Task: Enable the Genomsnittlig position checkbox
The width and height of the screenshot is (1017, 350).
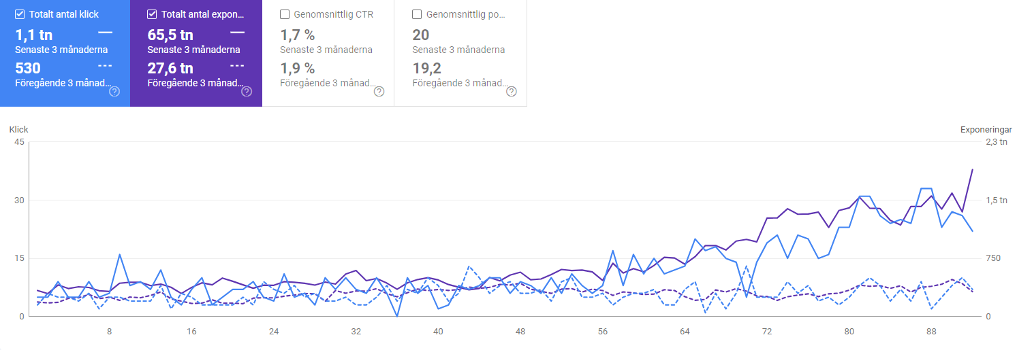Action: 416,14
